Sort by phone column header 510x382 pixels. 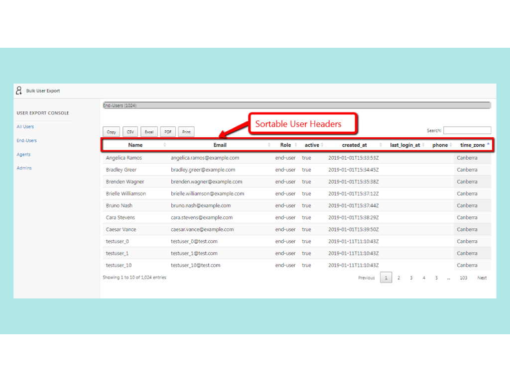[x=440, y=145]
